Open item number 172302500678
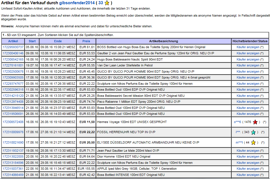Viewport: 270px width, 179px height. [x=13, y=71]
